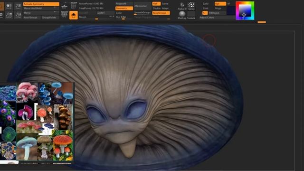The height and width of the screenshot is (171, 304).
Task: Adjust the Morph slider
Action: pos(96,18)
